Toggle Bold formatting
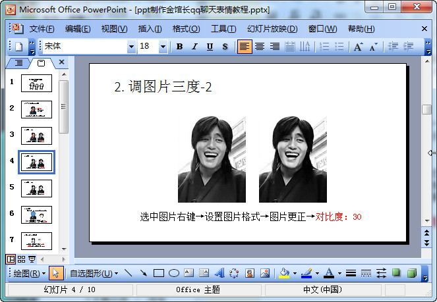 pyautogui.click(x=179, y=47)
